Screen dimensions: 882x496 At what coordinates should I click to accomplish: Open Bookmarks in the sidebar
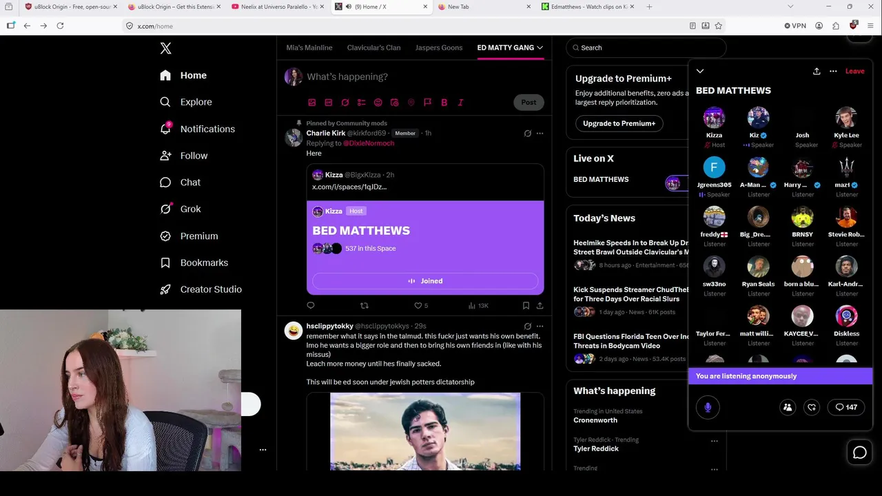click(194, 262)
